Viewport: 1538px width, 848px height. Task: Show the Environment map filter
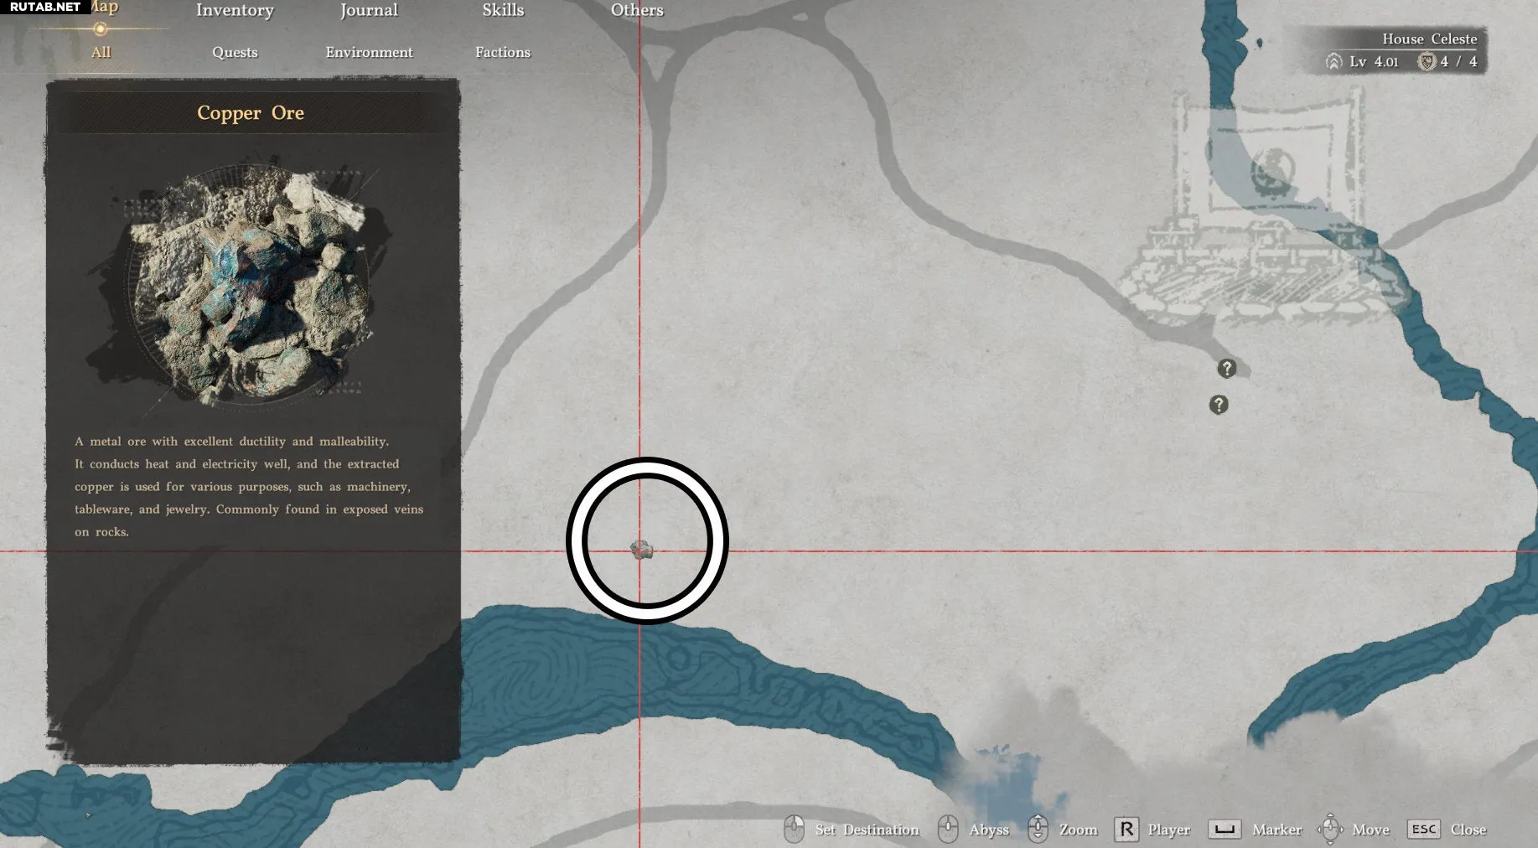point(369,52)
